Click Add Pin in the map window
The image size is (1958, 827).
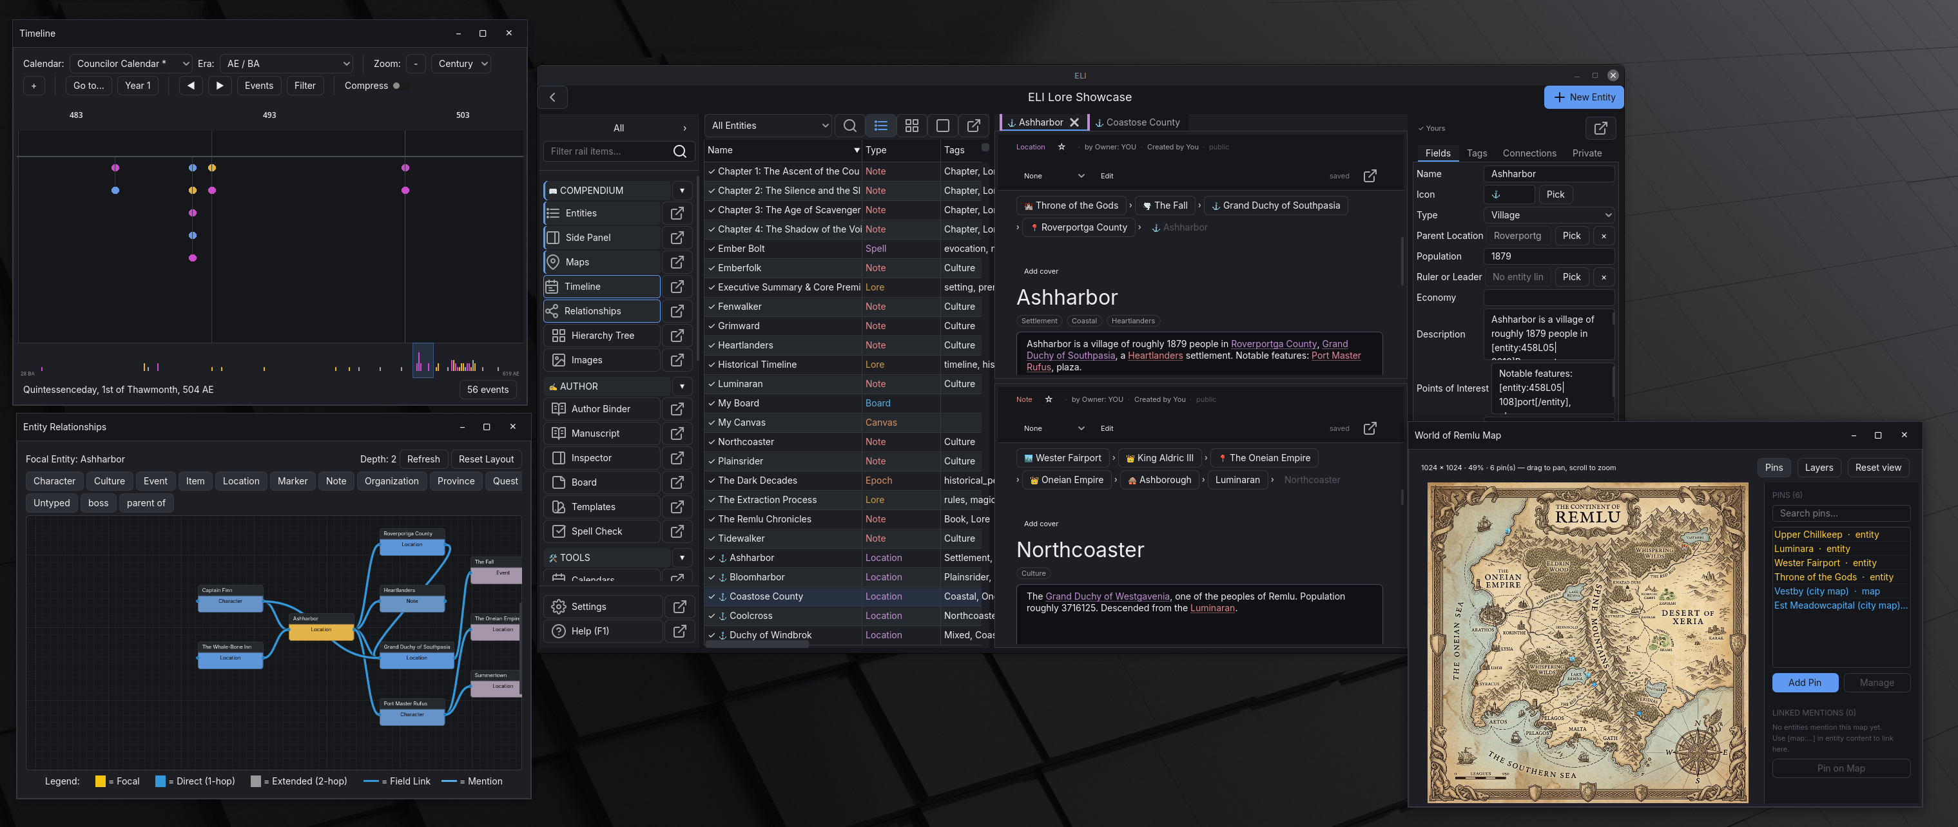point(1805,683)
